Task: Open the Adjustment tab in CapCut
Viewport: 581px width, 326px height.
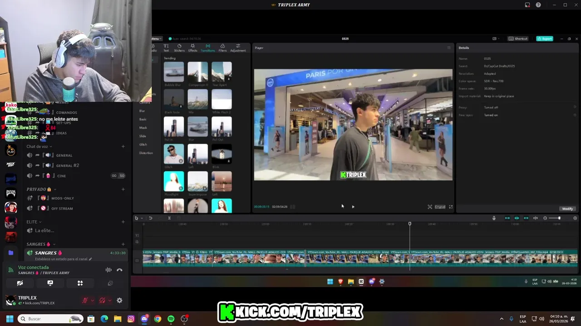Action: point(238,48)
